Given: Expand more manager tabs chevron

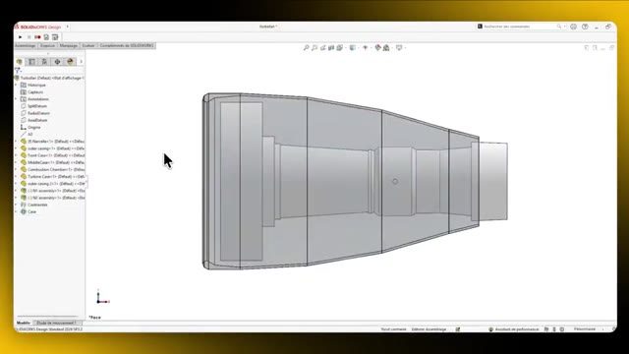Looking at the screenshot, I should [x=81, y=61].
